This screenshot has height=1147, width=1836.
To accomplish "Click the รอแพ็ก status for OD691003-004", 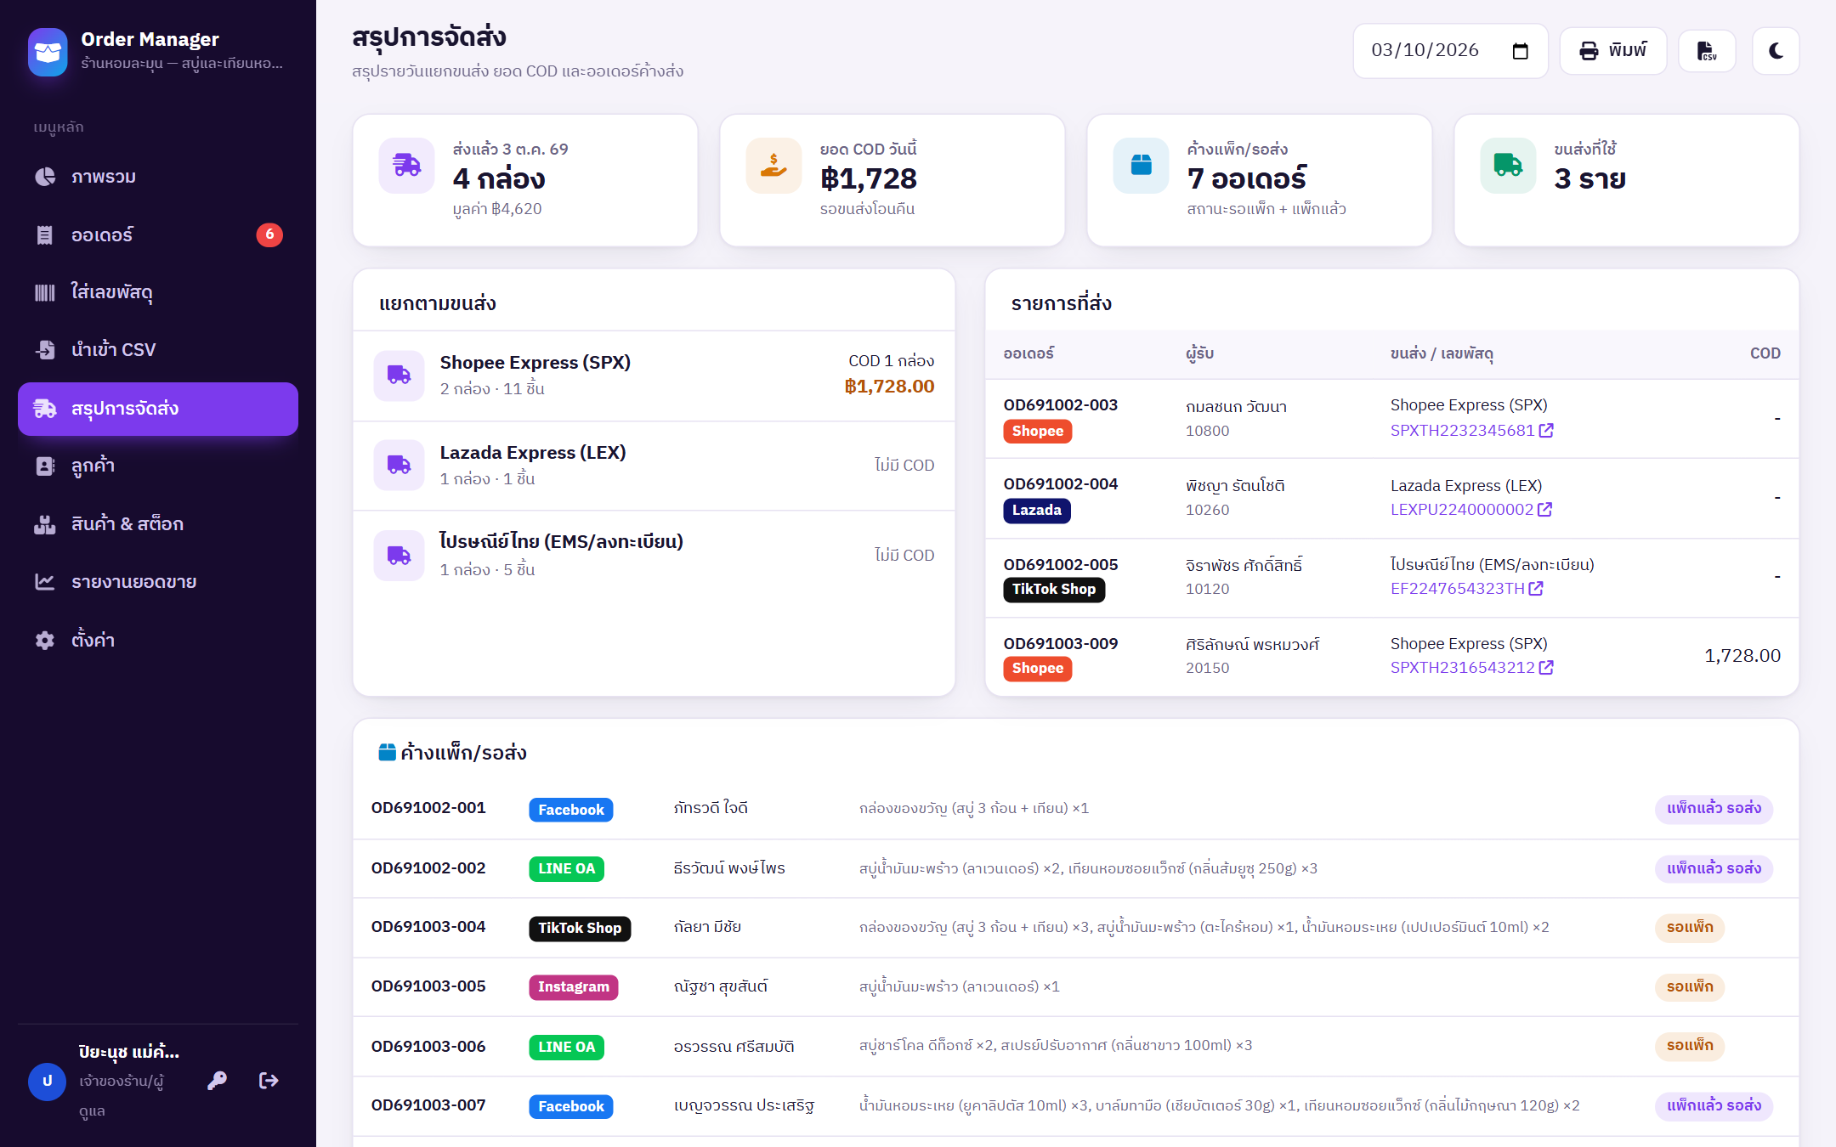I will click(x=1689, y=927).
